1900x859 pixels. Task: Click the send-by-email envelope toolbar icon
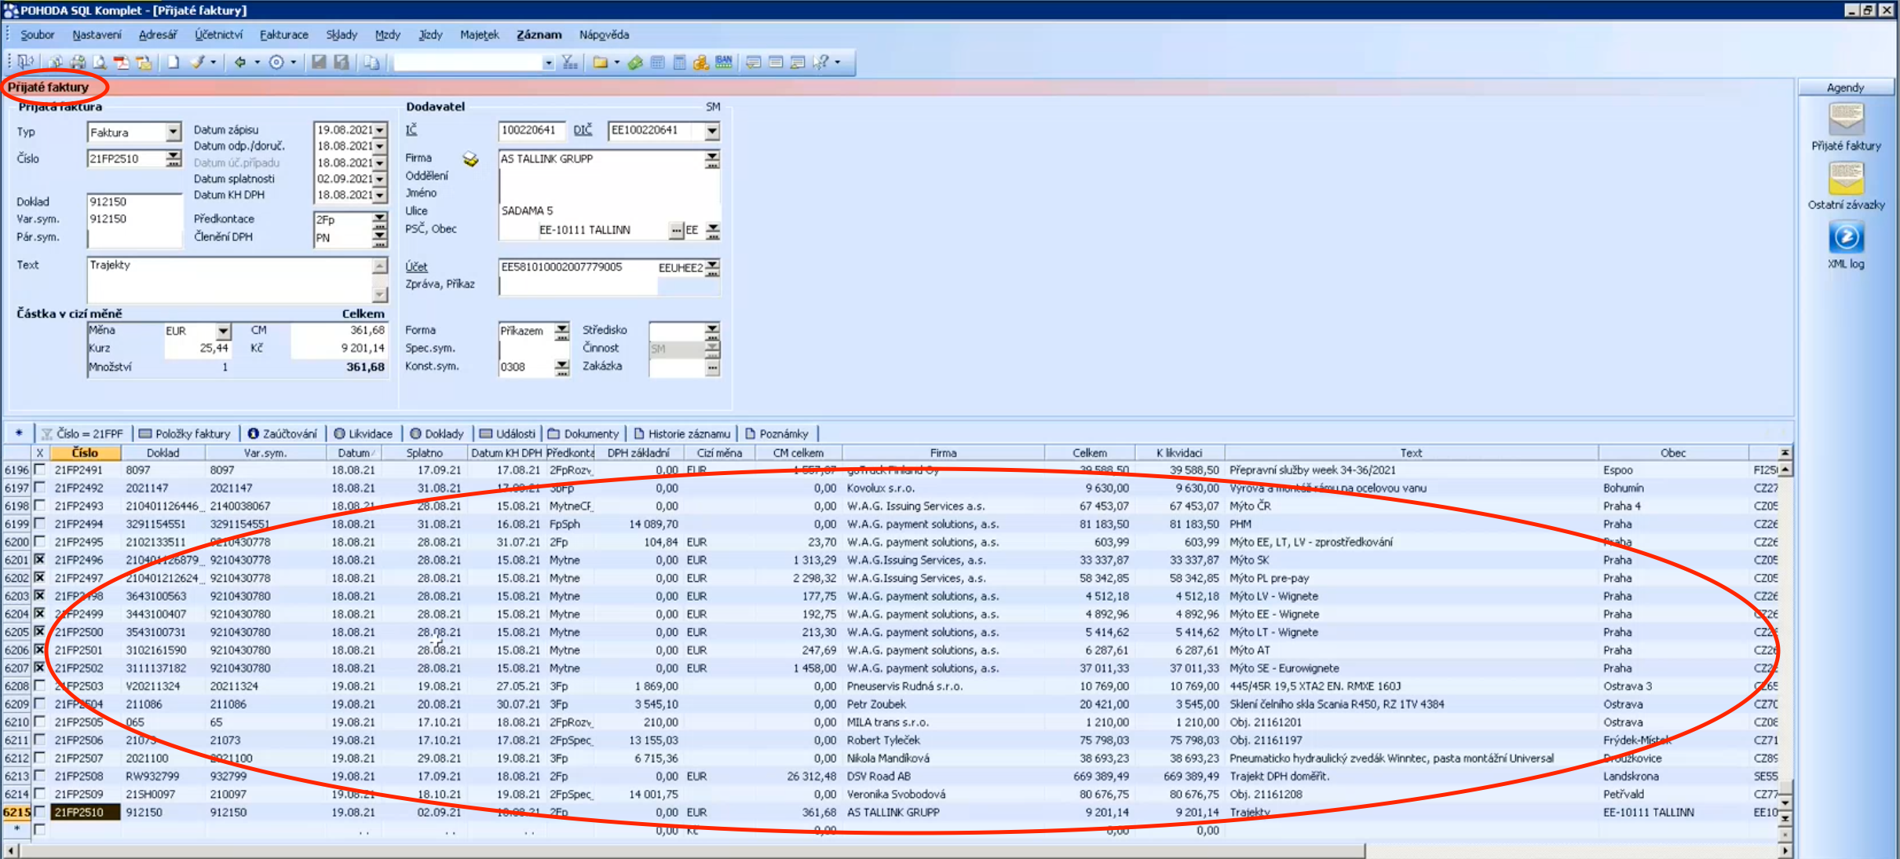144,62
